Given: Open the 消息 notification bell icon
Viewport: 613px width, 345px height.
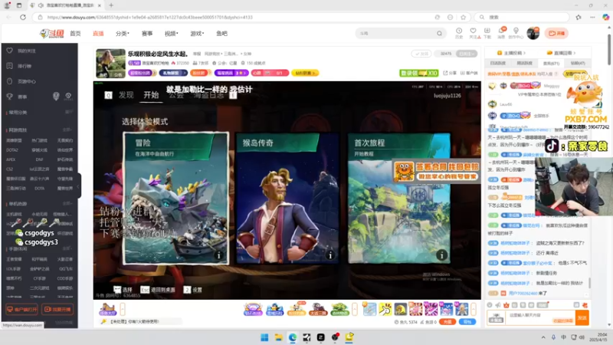Looking at the screenshot, I should (x=501, y=33).
